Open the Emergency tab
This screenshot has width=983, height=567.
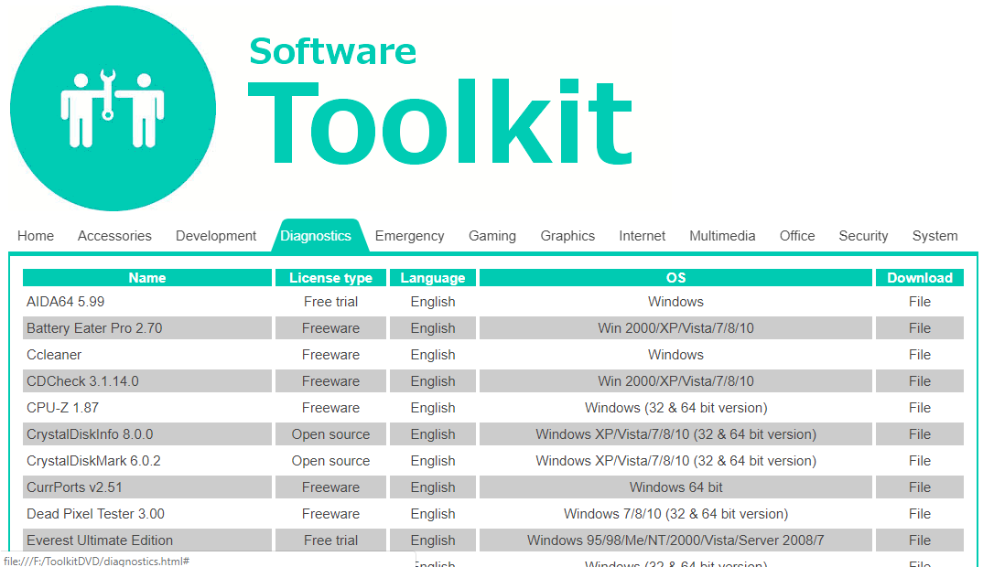pyautogui.click(x=409, y=236)
